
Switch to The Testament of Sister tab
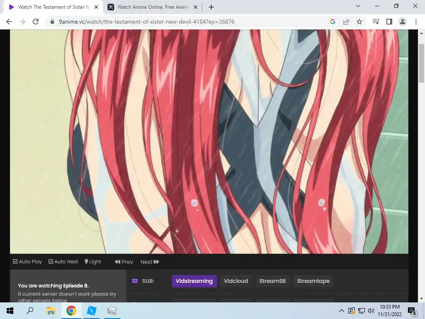pyautogui.click(x=54, y=7)
